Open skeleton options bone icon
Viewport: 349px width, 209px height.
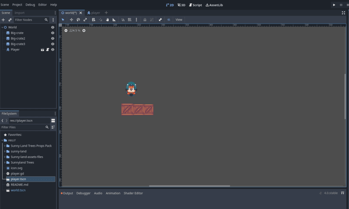click(x=160, y=20)
